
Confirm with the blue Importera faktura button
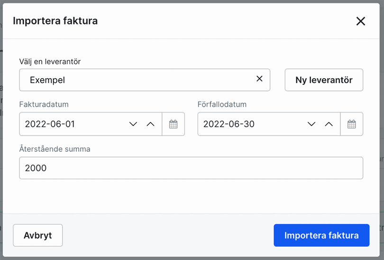[321, 235]
